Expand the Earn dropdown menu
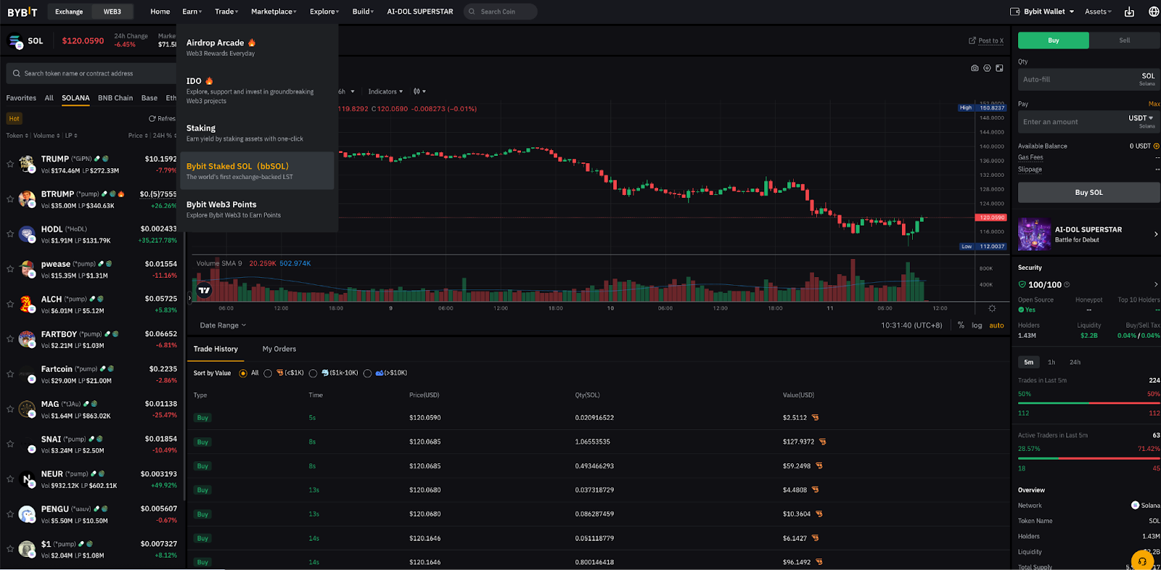Image resolution: width=1161 pixels, height=570 pixels. click(192, 12)
